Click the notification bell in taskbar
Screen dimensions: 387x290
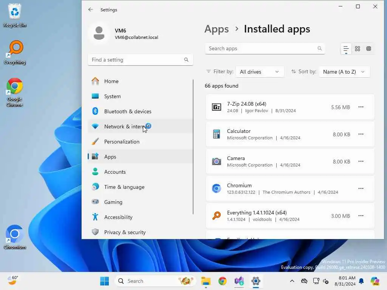point(361,281)
